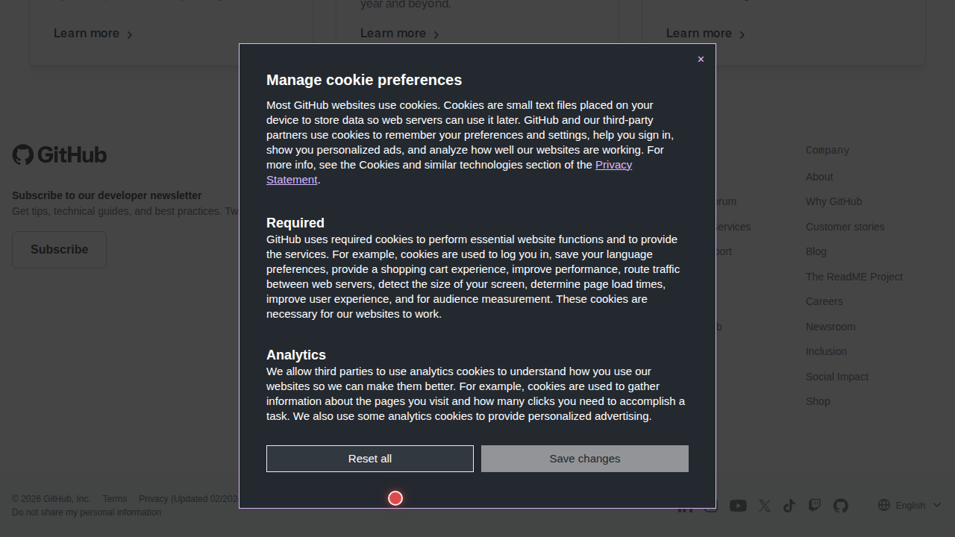
Task: Click the 'Required' section heading
Action: 295,223
